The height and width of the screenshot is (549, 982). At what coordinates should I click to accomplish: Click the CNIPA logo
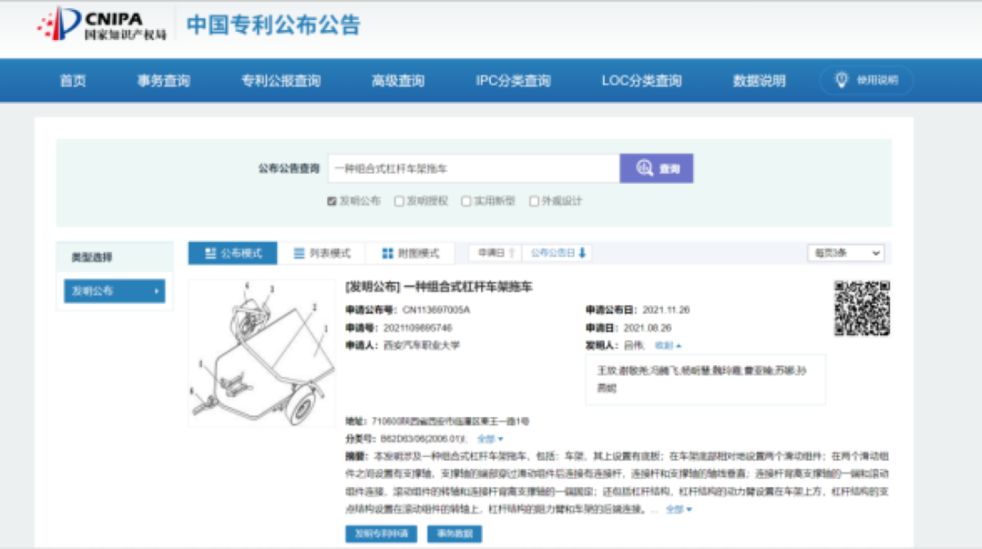click(x=102, y=25)
